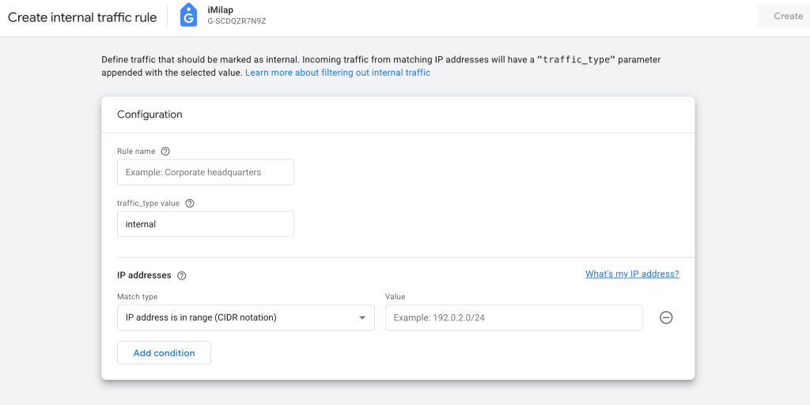
Task: Expand the Match type dropdown arrow
Action: coord(362,317)
